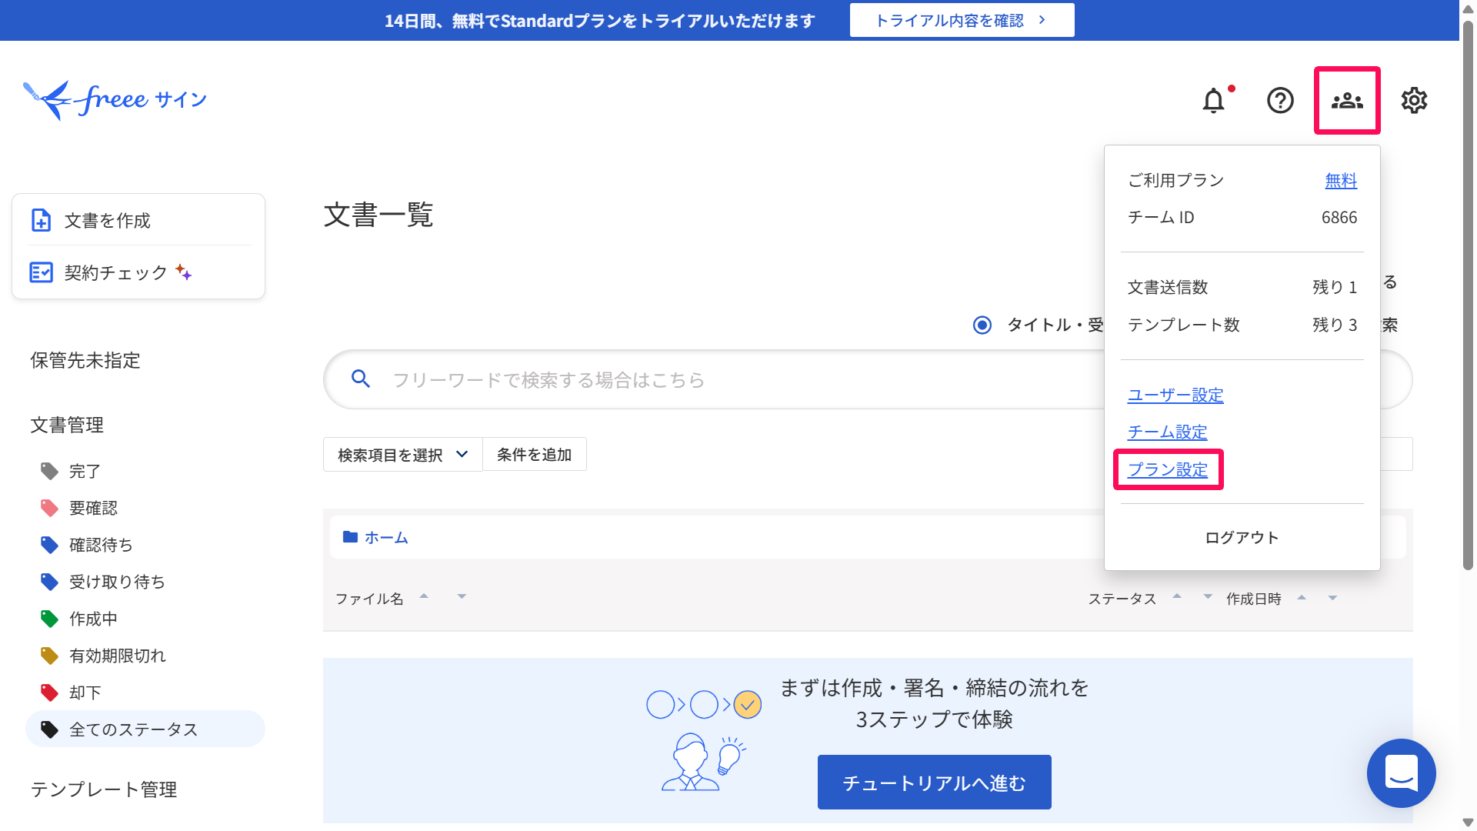1477x831 pixels.
Task: Open the help question mark icon
Action: click(x=1280, y=101)
